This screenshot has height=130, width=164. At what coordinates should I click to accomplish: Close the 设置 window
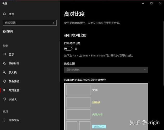pyautogui.click(x=160, y=3)
